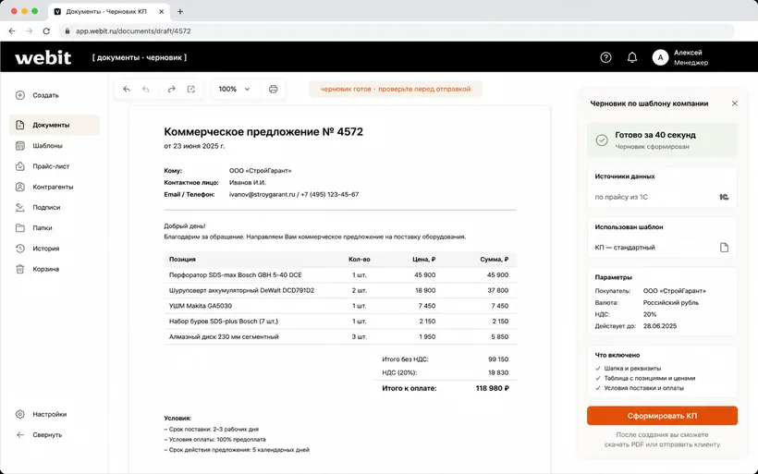The image size is (758, 474).
Task: Click the breadcrumb документы · черновик
Action: tap(140, 57)
